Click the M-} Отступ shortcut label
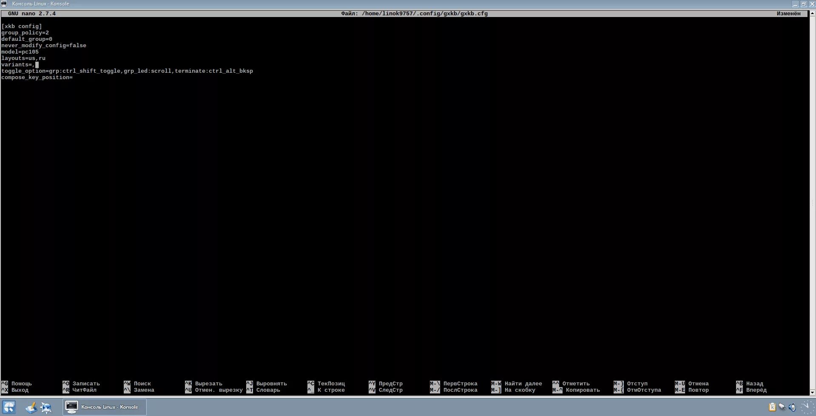The width and height of the screenshot is (816, 416). point(631,384)
